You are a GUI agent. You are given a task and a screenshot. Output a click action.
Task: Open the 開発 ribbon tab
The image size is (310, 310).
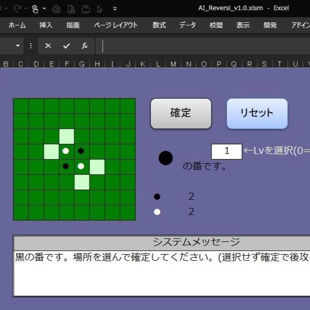[270, 25]
